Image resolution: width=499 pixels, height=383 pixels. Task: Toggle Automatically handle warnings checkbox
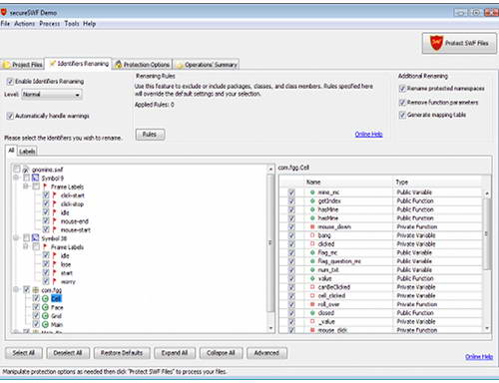(x=10, y=116)
